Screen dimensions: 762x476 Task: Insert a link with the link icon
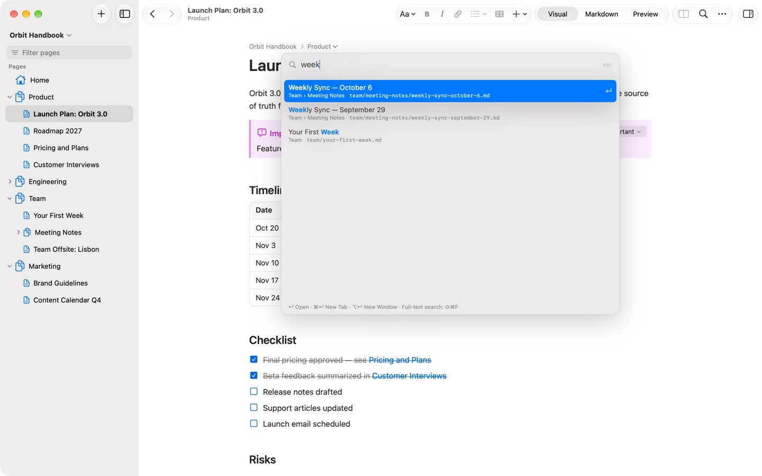(x=458, y=14)
